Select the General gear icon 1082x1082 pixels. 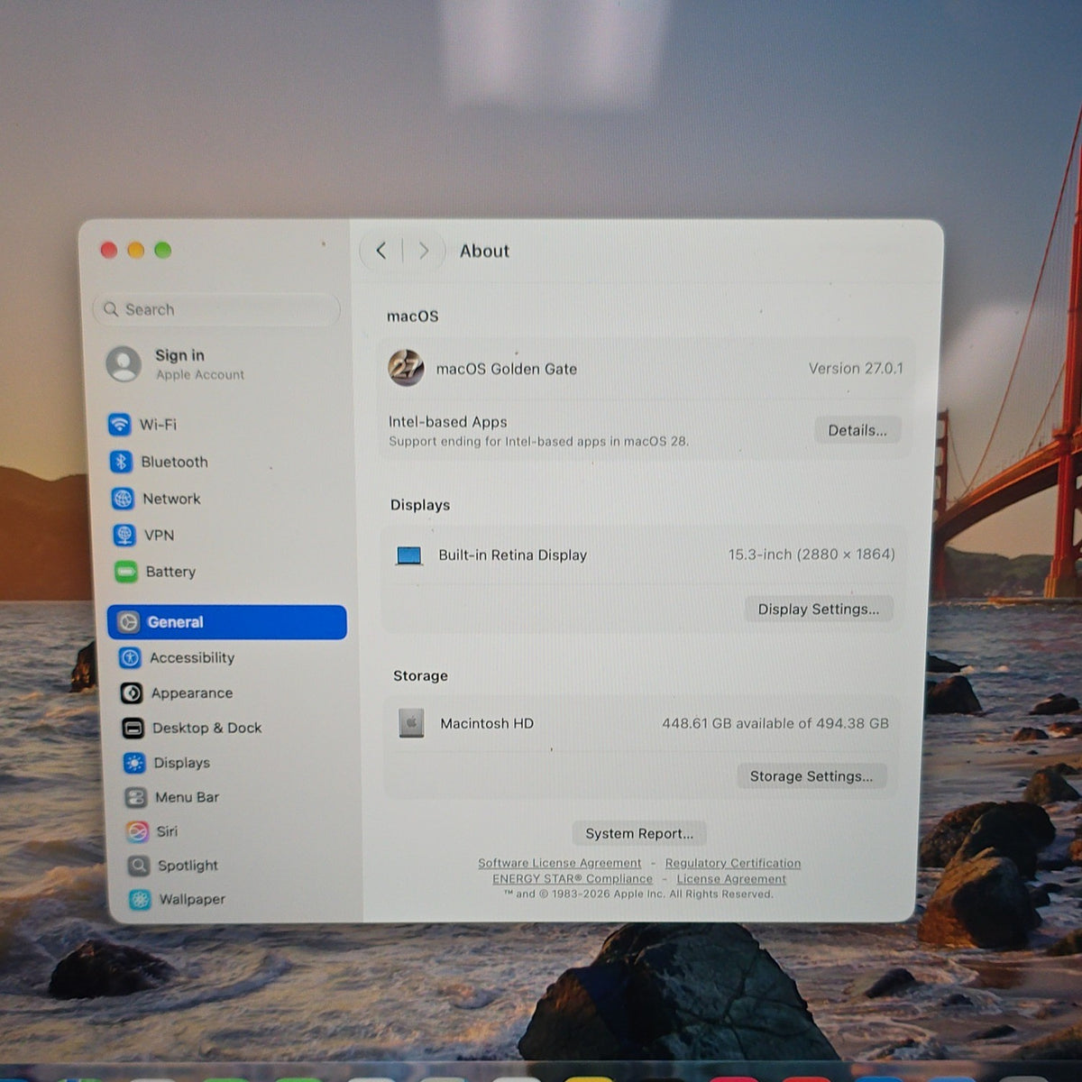(129, 622)
